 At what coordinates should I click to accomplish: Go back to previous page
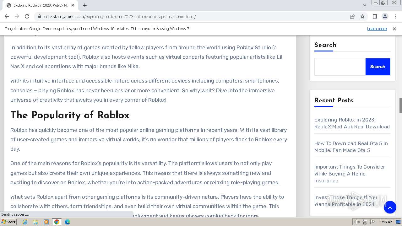pyautogui.click(x=7, y=16)
